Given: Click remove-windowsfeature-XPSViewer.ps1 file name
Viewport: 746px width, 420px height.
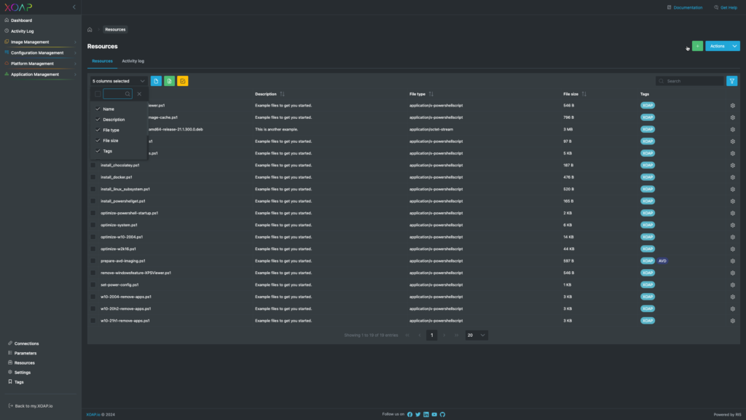Looking at the screenshot, I should 136,273.
